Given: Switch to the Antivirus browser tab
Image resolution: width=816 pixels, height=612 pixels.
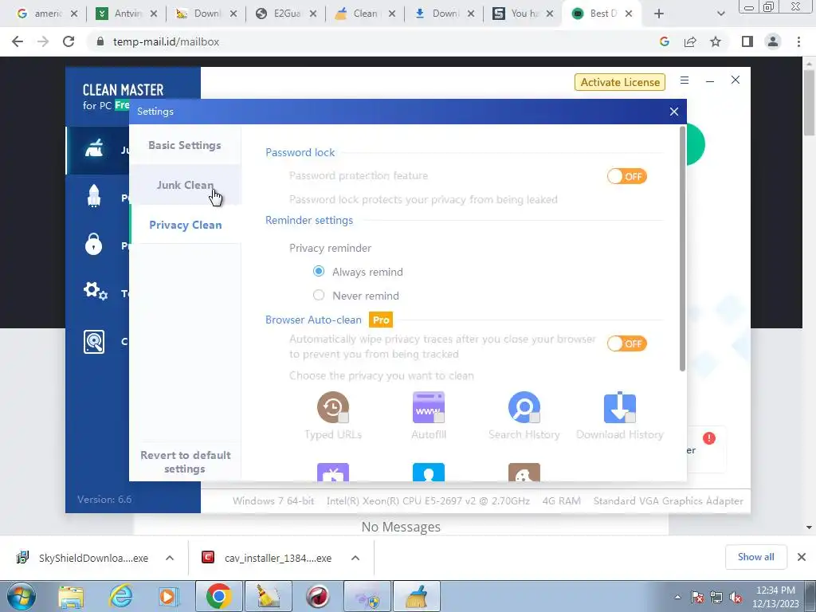Looking at the screenshot, I should click(125, 14).
